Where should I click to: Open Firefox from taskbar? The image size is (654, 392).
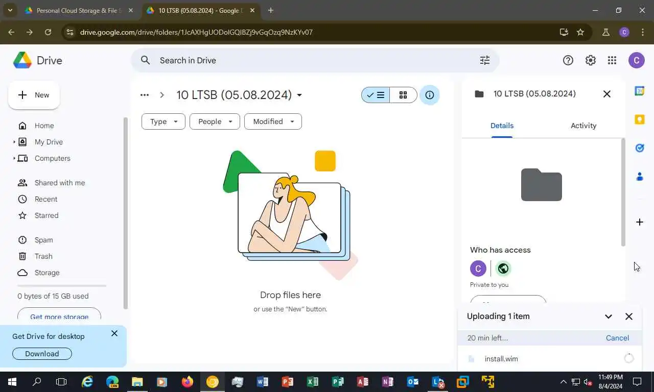click(x=188, y=382)
